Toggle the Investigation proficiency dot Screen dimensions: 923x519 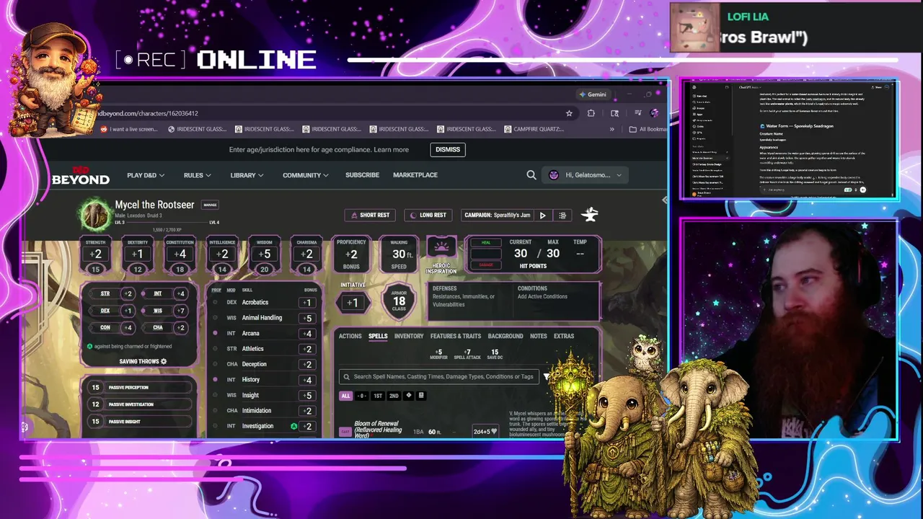click(x=215, y=426)
